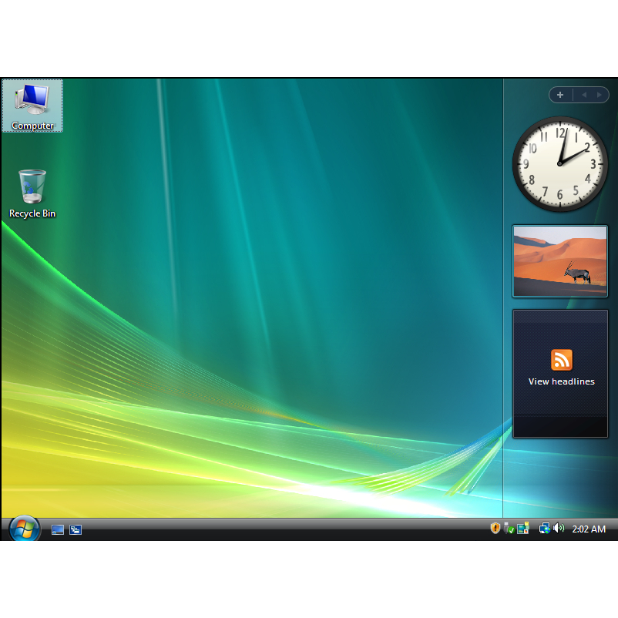The width and height of the screenshot is (618, 618).
Task: Click the Windows Sidebar tray icon
Action: pyautogui.click(x=523, y=528)
